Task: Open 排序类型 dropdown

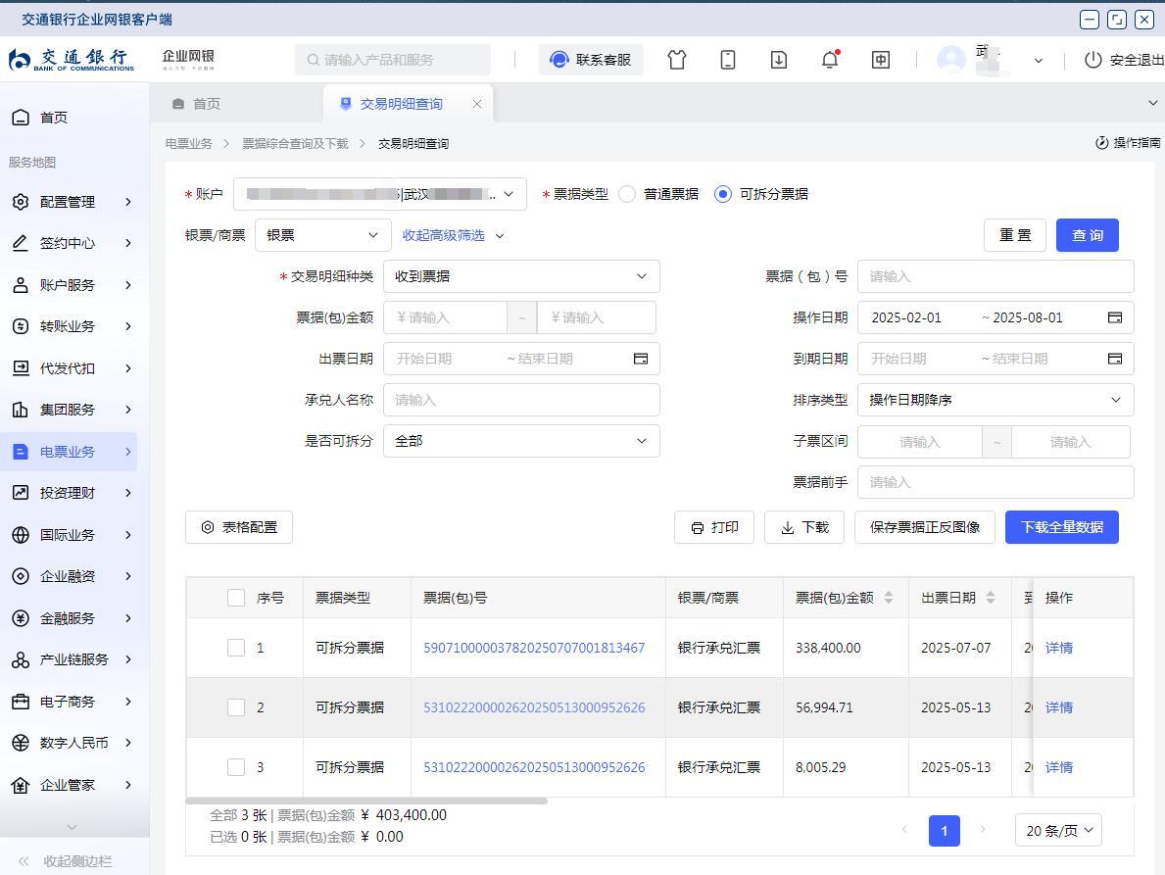Action: pos(995,400)
